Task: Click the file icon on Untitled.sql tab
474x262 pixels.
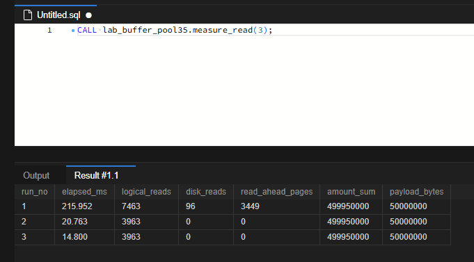Action: point(28,15)
